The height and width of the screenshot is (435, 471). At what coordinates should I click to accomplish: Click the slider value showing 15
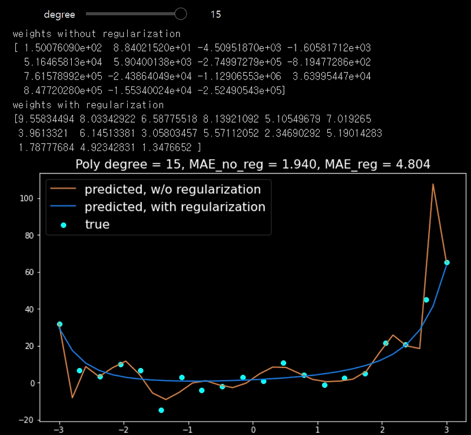(215, 14)
